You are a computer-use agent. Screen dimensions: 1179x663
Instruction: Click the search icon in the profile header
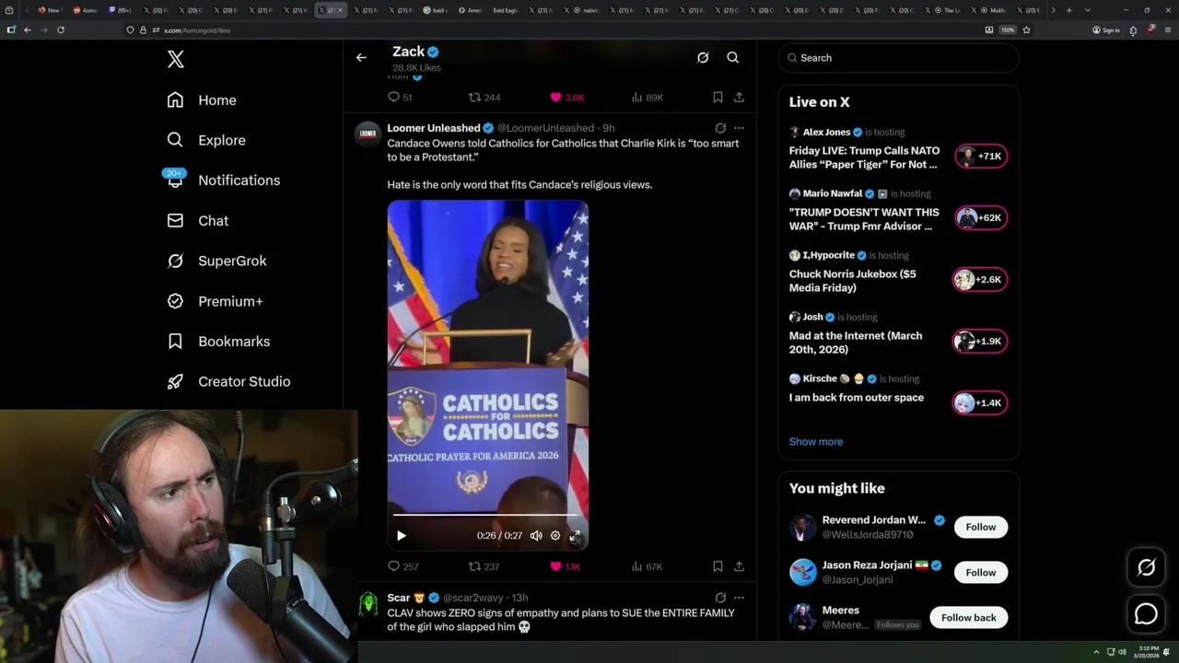[733, 57]
